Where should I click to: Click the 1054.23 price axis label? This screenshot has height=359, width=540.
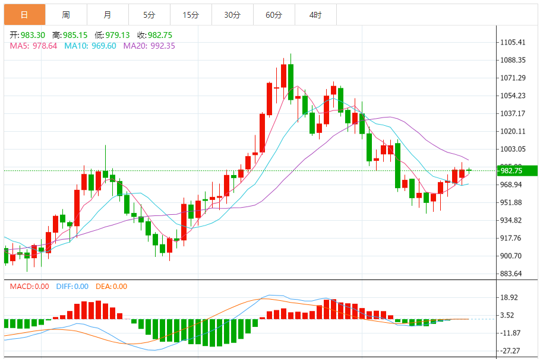513,96
